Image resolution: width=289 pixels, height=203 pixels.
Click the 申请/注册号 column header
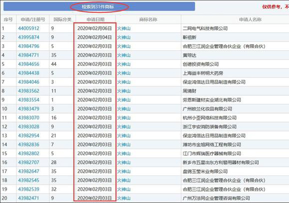33,19
